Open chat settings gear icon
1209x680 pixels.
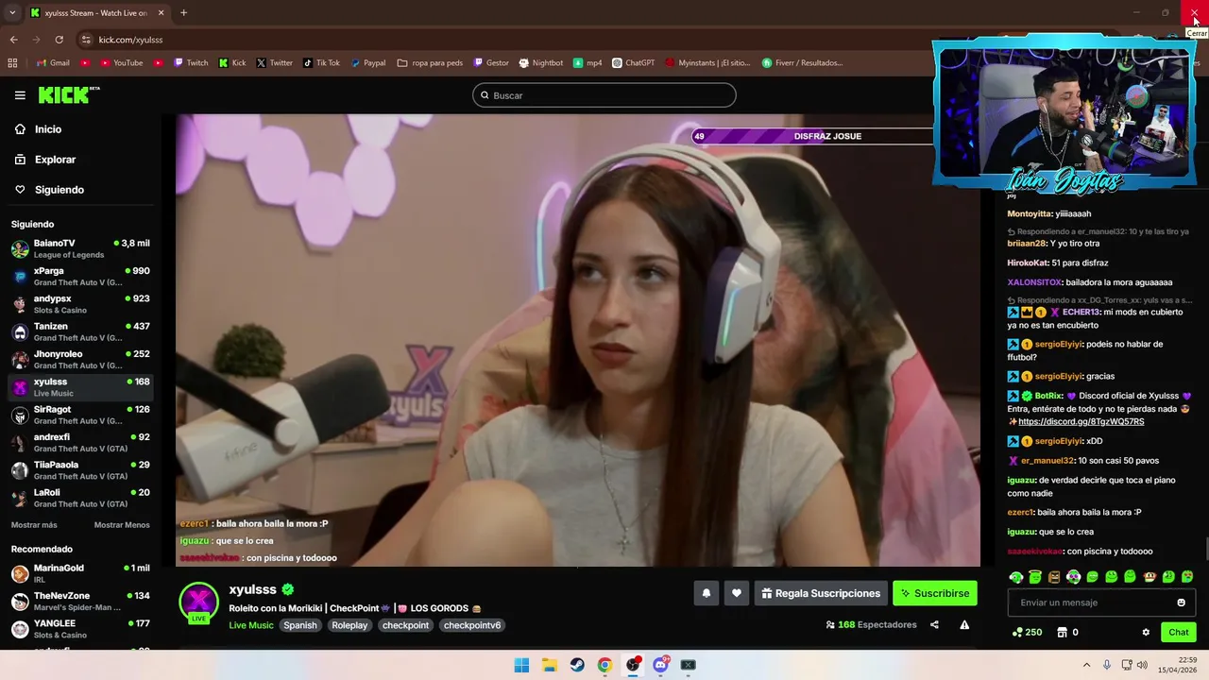click(1146, 632)
